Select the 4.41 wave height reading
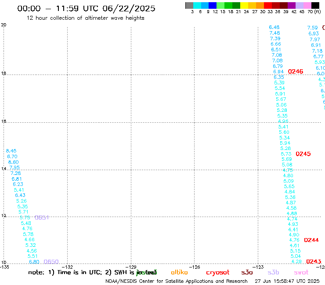This screenshot has width=325, height=285. (x=293, y=230)
